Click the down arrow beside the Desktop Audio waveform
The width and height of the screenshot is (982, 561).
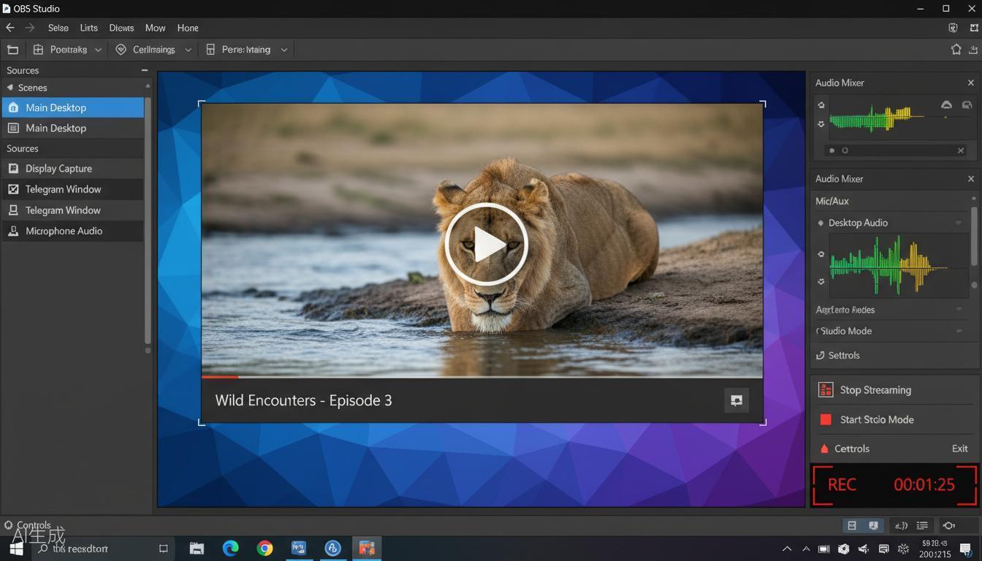[821, 281]
